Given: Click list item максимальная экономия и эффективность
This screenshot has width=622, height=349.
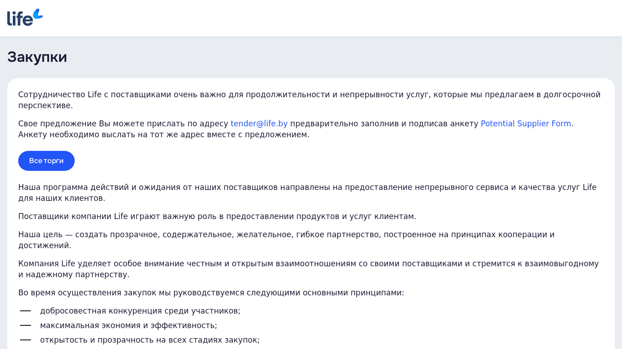Looking at the screenshot, I should pyautogui.click(x=129, y=325).
